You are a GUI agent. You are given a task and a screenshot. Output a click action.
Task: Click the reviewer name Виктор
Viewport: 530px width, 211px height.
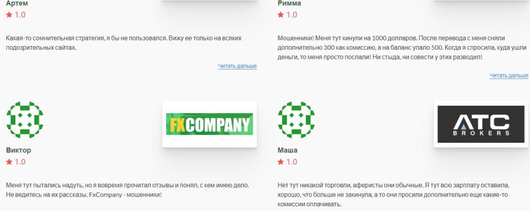coord(18,150)
